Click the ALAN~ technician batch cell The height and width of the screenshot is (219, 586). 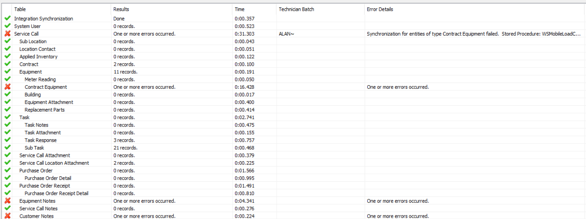tap(286, 34)
